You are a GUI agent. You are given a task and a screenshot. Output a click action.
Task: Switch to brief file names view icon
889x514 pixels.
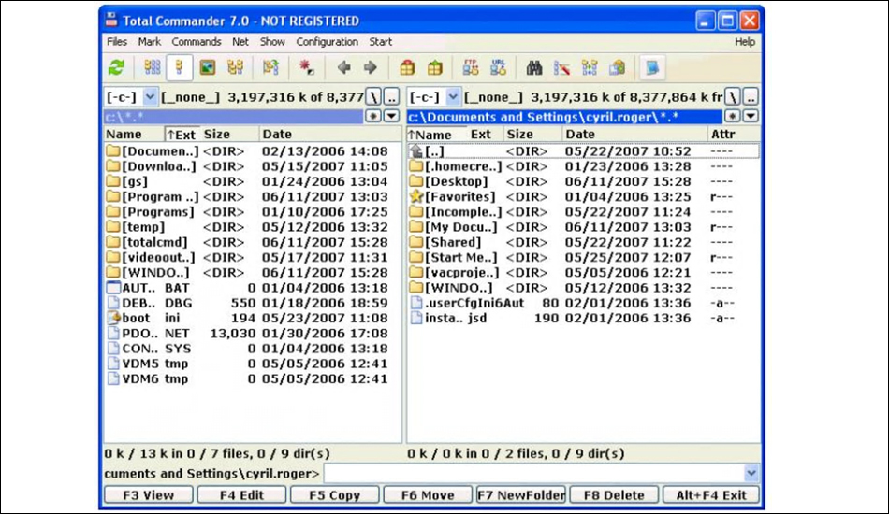tap(152, 68)
